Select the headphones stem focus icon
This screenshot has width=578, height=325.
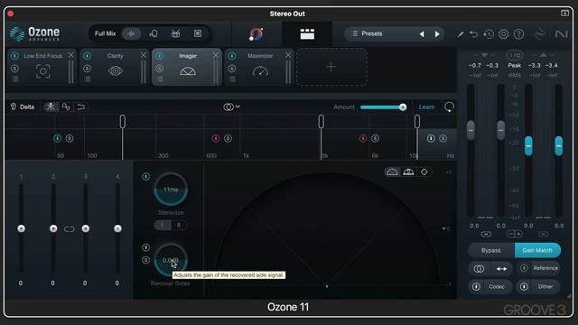tap(154, 33)
